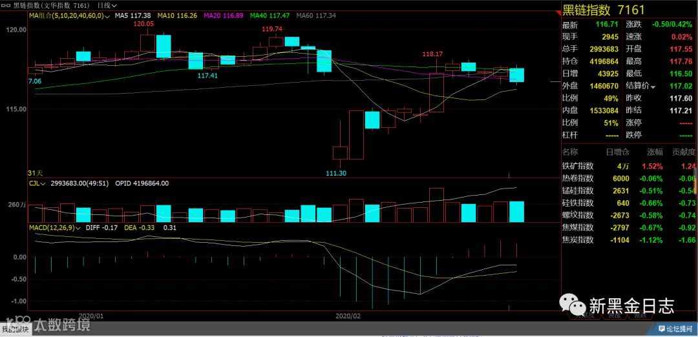Open the 日线 period dropdown
The image size is (698, 337).
107,5
